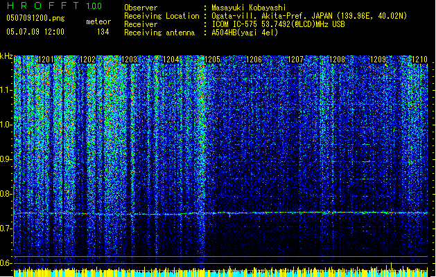The image size is (436, 277).
Task: Click the name Masayuki Kobayashi
Action: (249, 8)
